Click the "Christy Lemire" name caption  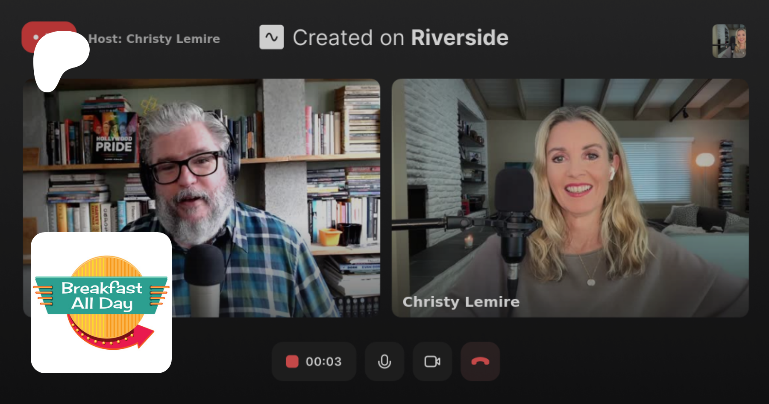coord(461,302)
